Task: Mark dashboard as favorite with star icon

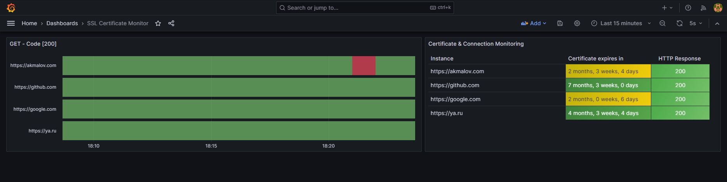Action: click(x=158, y=23)
